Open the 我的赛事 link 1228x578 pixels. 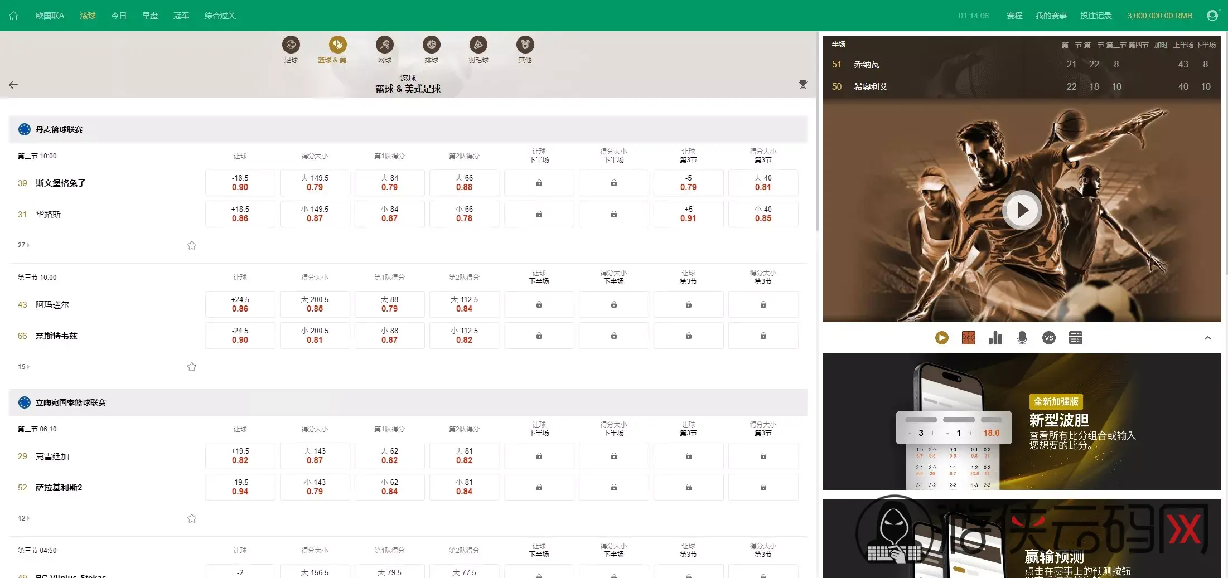pyautogui.click(x=1051, y=16)
